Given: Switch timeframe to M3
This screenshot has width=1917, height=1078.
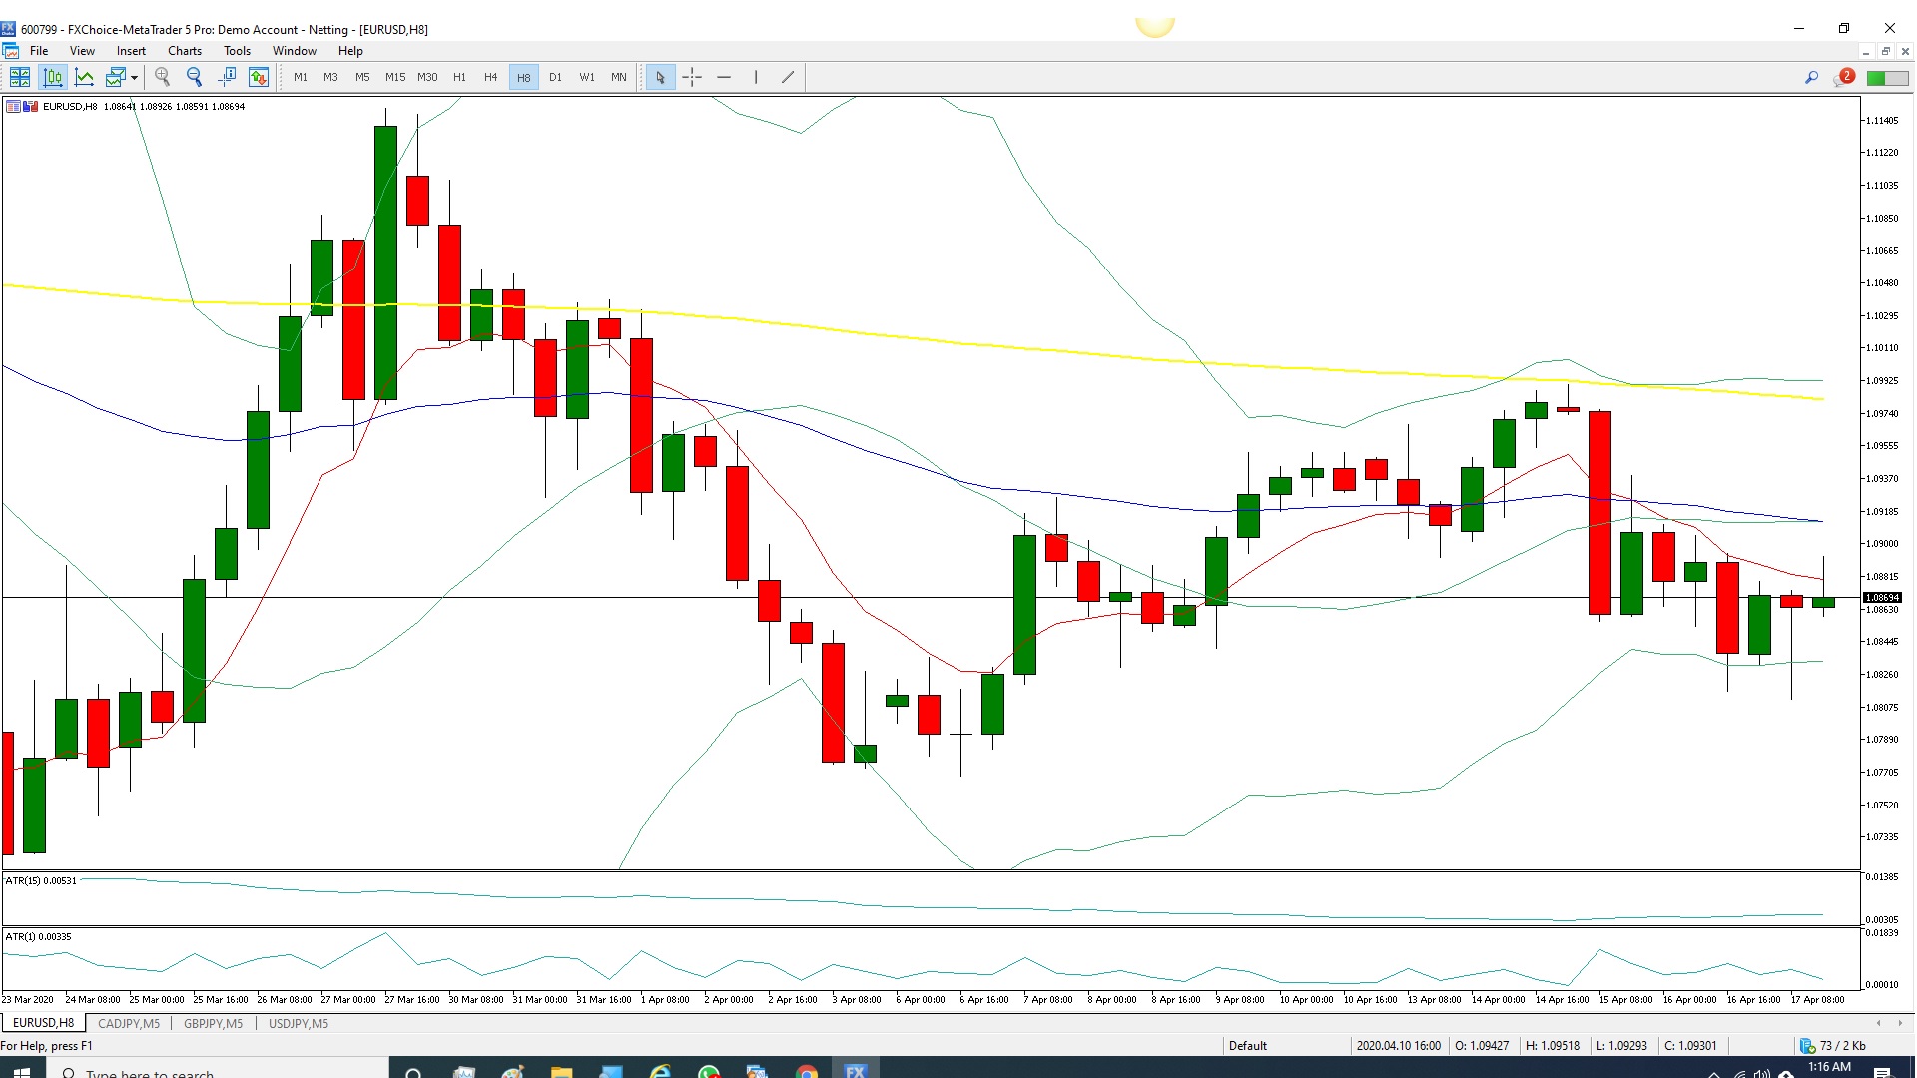Looking at the screenshot, I should click(x=330, y=77).
